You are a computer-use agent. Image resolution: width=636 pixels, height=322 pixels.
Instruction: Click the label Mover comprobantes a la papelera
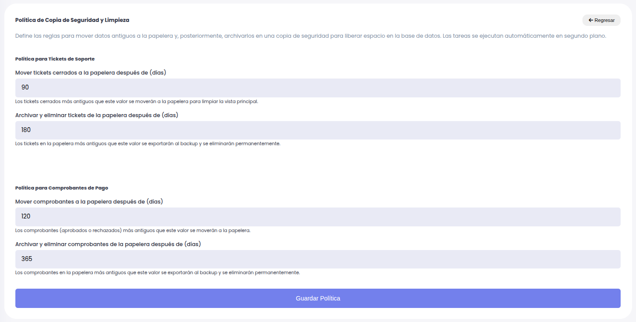point(89,201)
